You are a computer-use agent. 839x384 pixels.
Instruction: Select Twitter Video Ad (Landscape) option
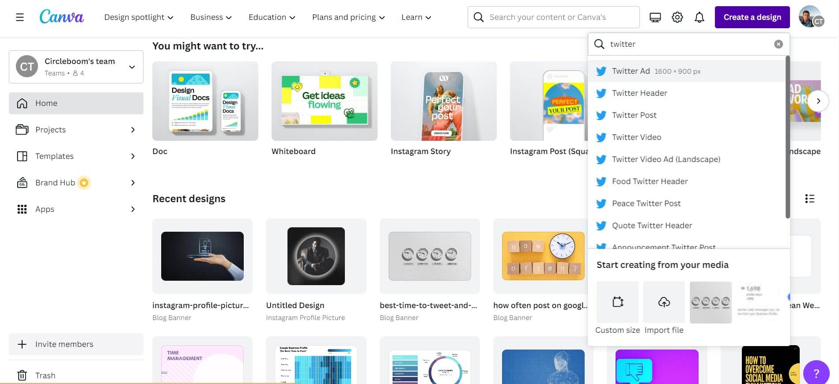[687, 159]
